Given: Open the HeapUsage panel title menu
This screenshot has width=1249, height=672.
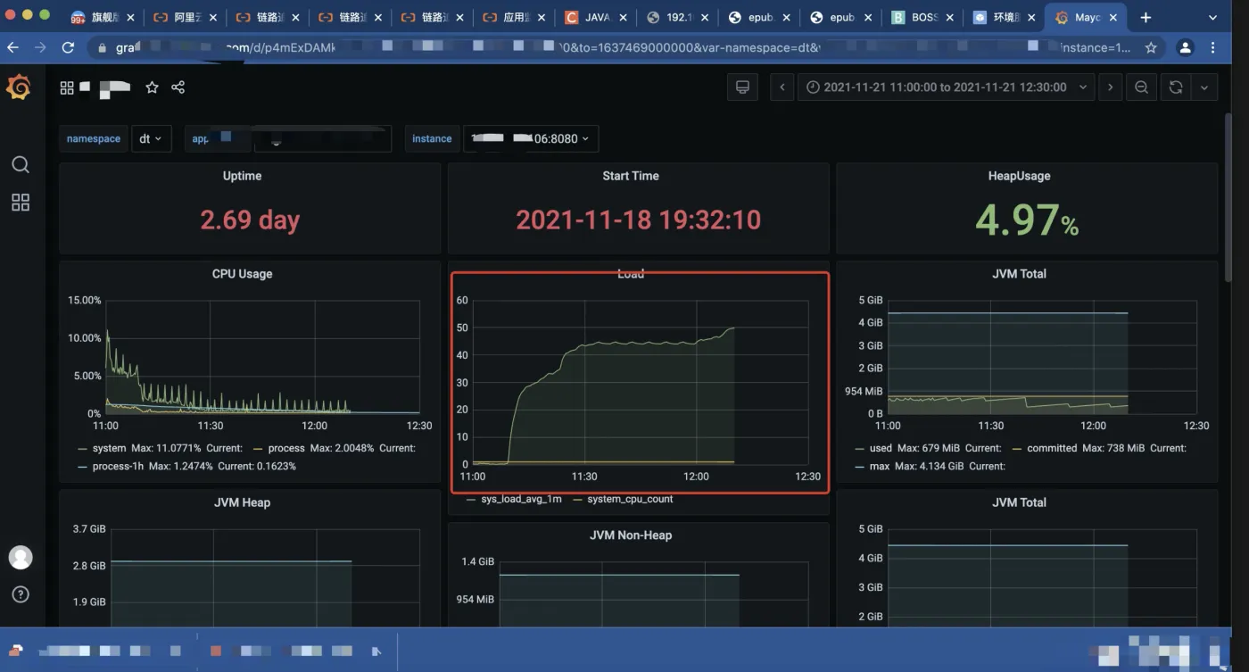Looking at the screenshot, I should click(x=1019, y=176).
